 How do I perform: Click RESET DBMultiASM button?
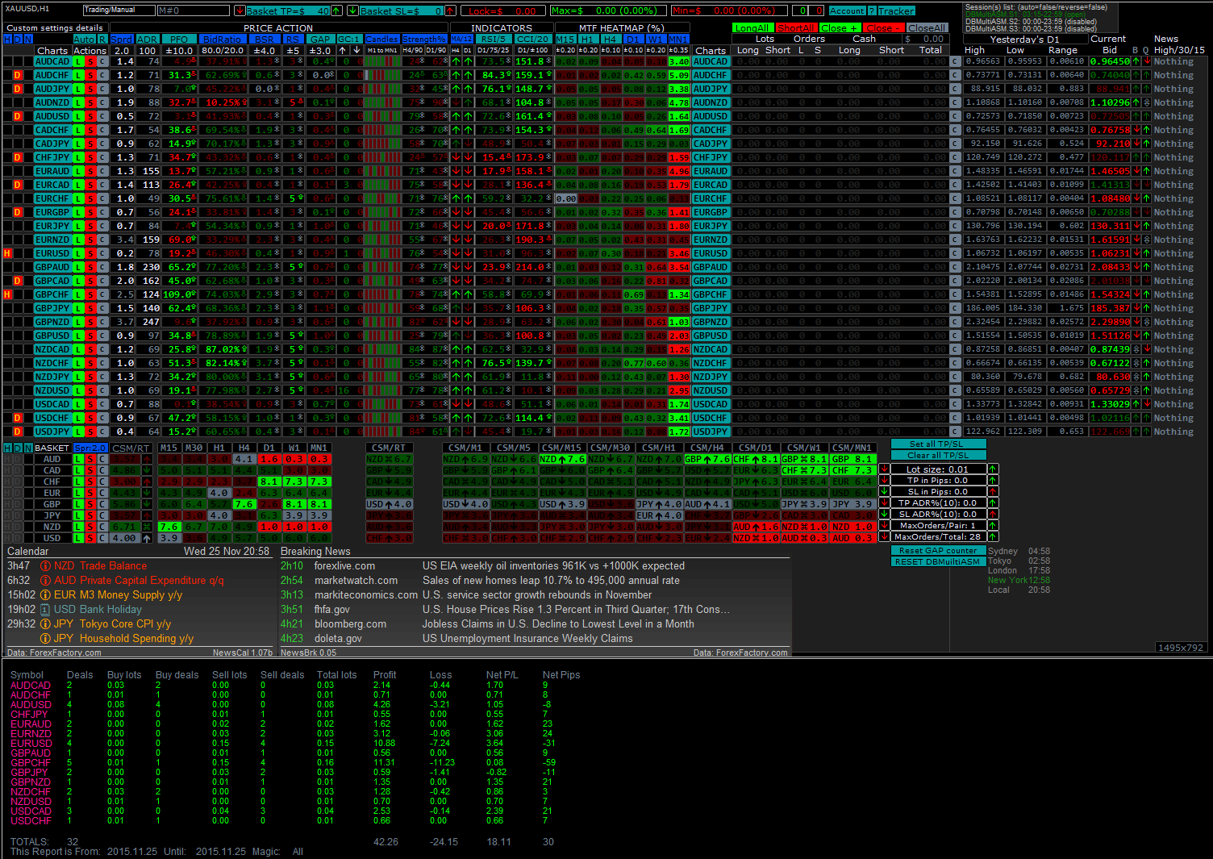pos(938,562)
